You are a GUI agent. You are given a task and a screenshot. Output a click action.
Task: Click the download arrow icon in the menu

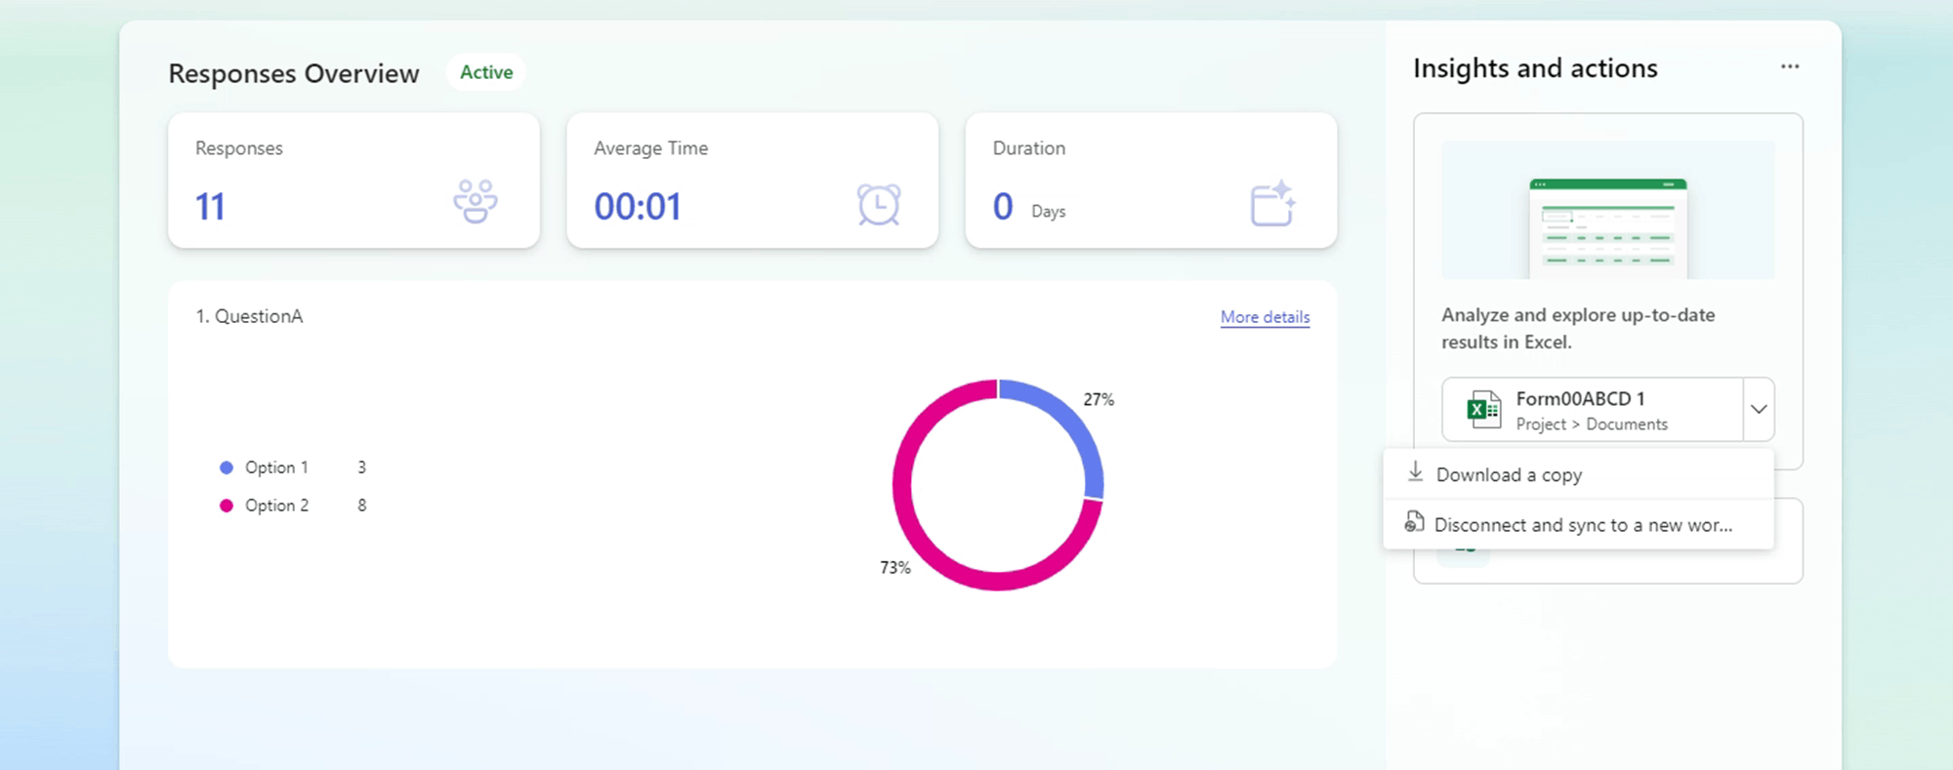click(1415, 472)
